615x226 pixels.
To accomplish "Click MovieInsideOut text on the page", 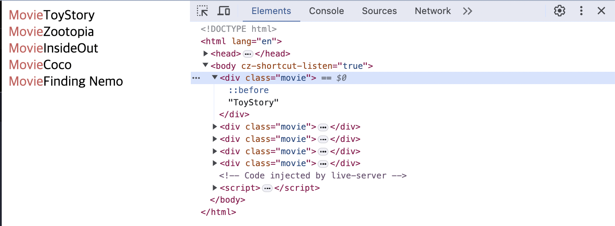I will [54, 48].
